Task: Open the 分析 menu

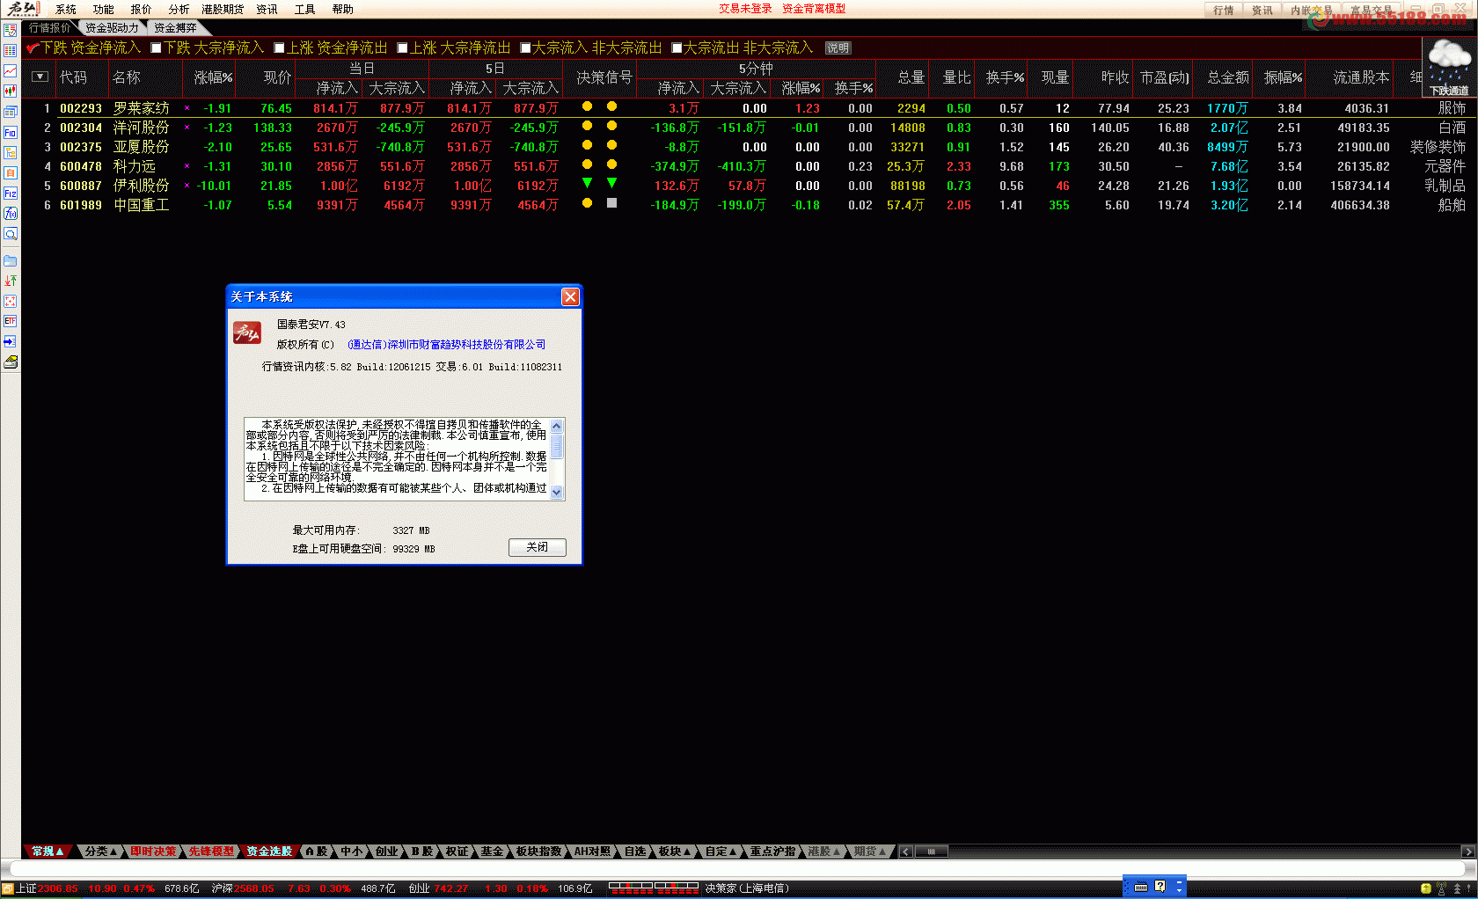Action: pos(179,9)
